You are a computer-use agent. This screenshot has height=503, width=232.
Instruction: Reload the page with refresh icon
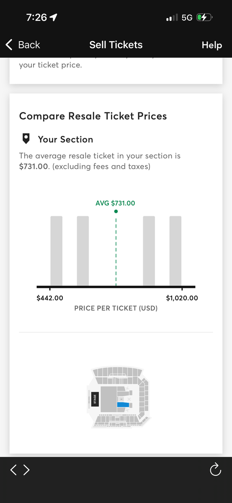click(215, 470)
